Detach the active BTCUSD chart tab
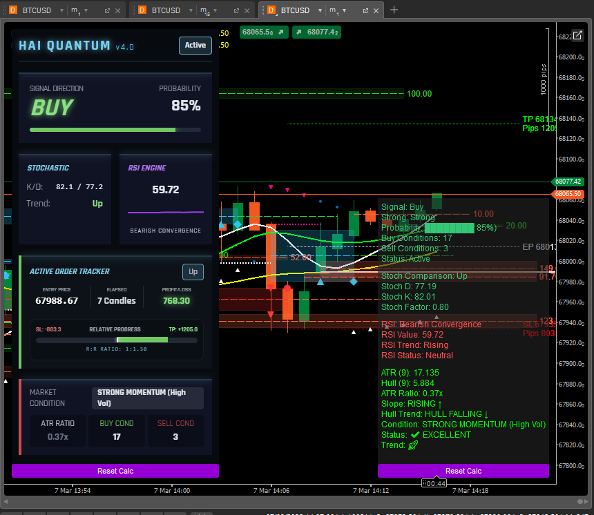Image resolution: width=594 pixels, height=515 pixels. 365,10
